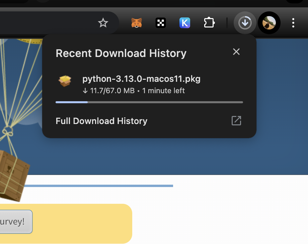Screen dimensions: 308x244
Task: Toggle the Downloads toolbar icon
Action: (x=245, y=23)
